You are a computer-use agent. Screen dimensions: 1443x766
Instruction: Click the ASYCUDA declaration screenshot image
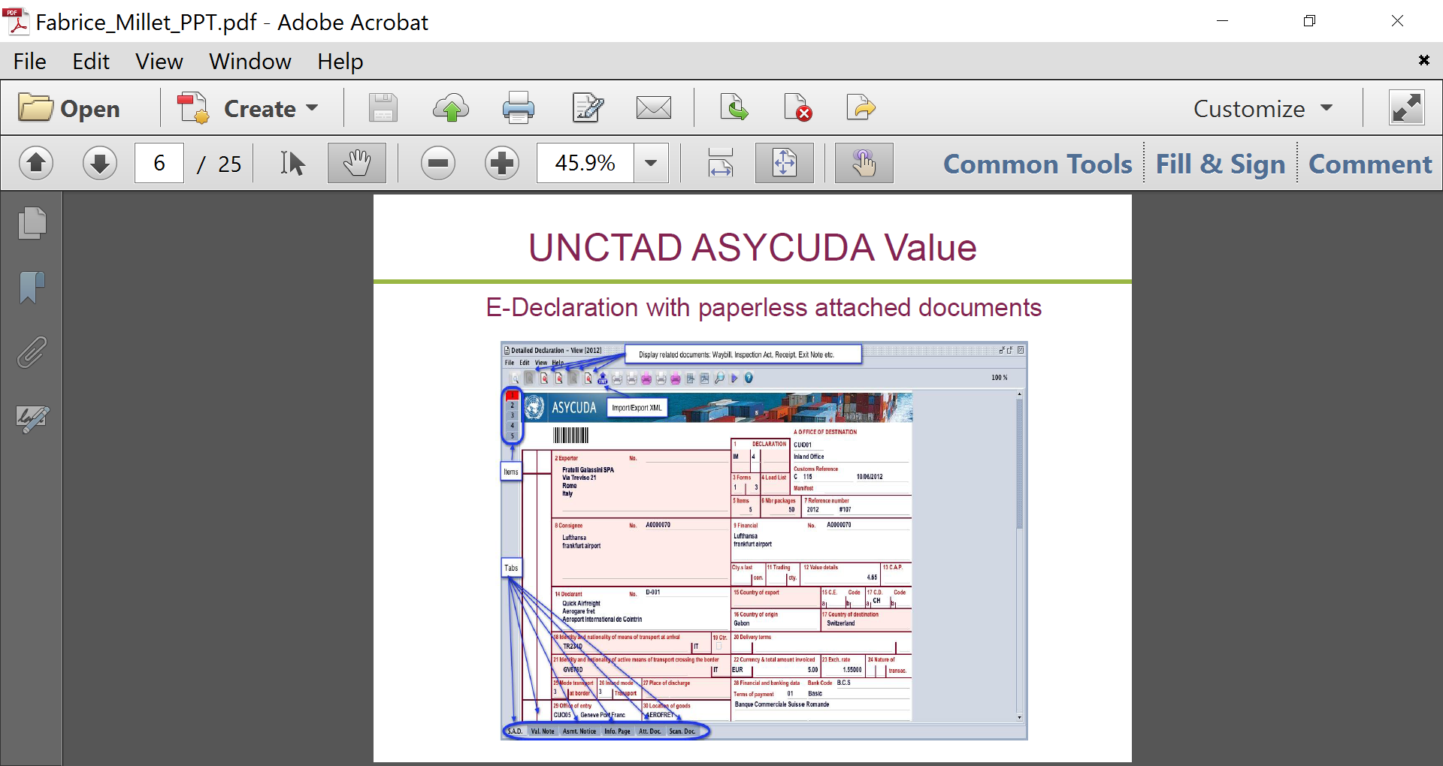764,541
